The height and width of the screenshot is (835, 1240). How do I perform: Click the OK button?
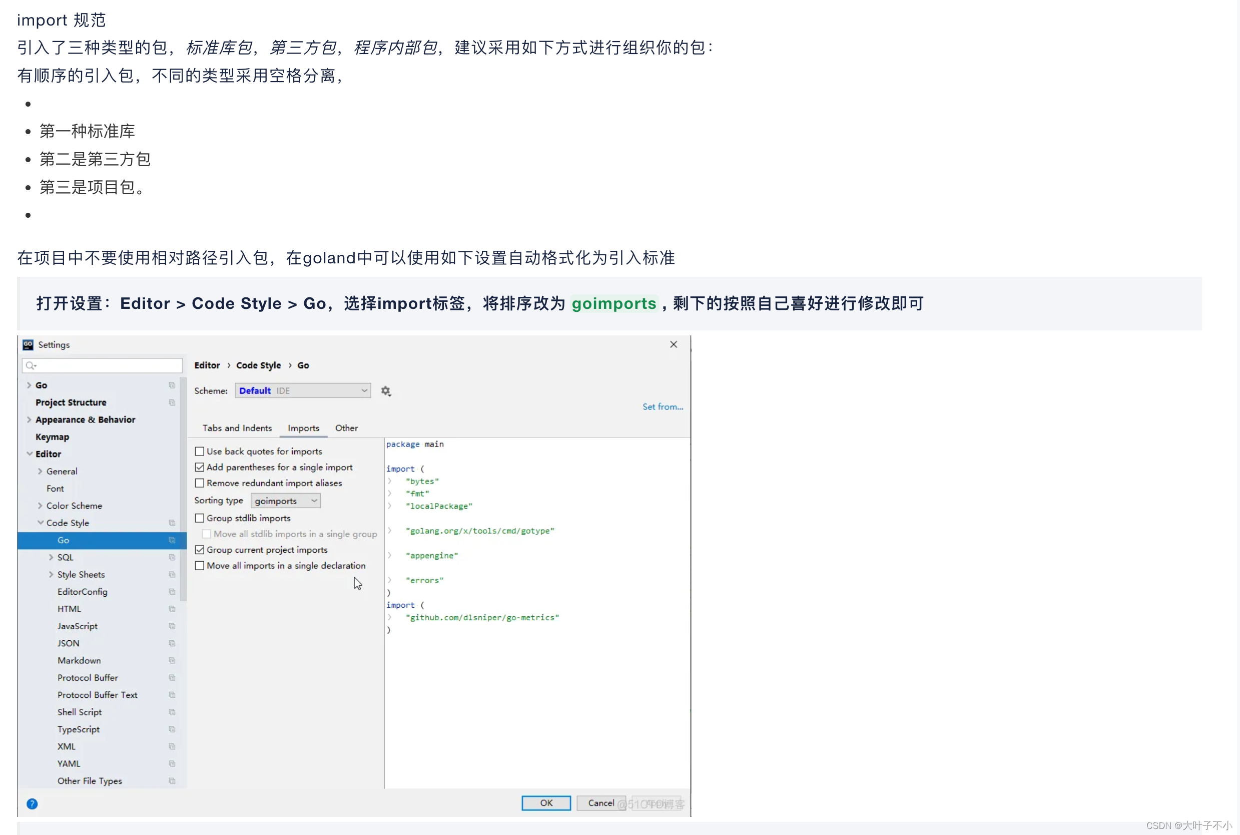[x=545, y=803]
